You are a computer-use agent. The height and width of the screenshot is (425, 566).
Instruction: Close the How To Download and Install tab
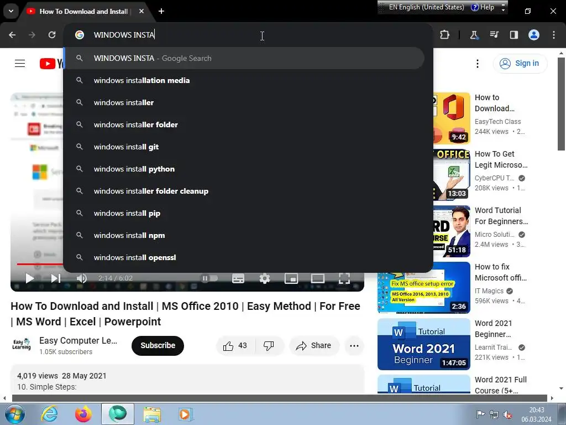pyautogui.click(x=141, y=11)
